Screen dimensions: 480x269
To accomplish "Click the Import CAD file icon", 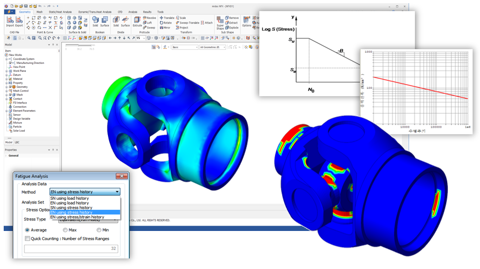I will (10, 21).
